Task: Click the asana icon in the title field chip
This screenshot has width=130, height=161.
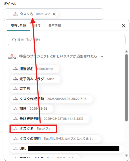Action: point(15,14)
